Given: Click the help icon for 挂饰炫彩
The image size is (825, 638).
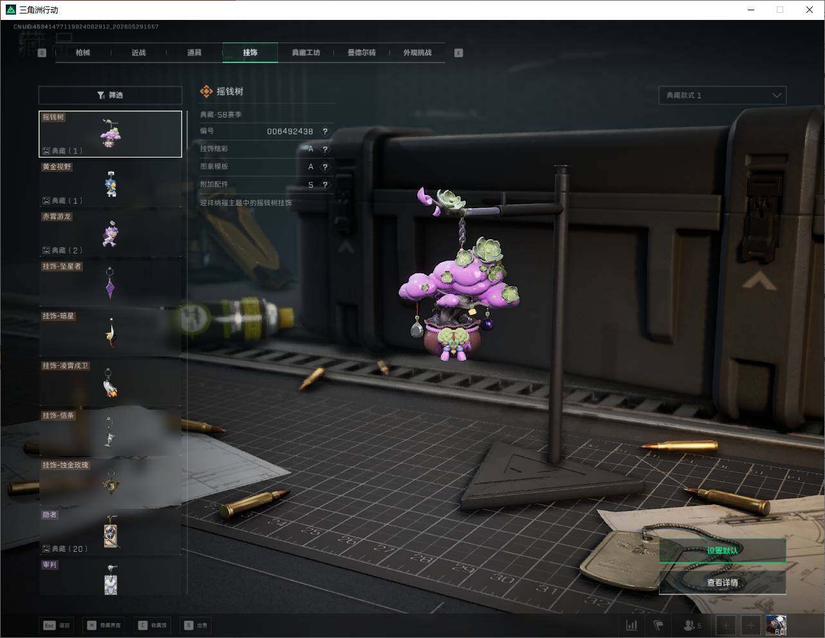Looking at the screenshot, I should pos(325,149).
